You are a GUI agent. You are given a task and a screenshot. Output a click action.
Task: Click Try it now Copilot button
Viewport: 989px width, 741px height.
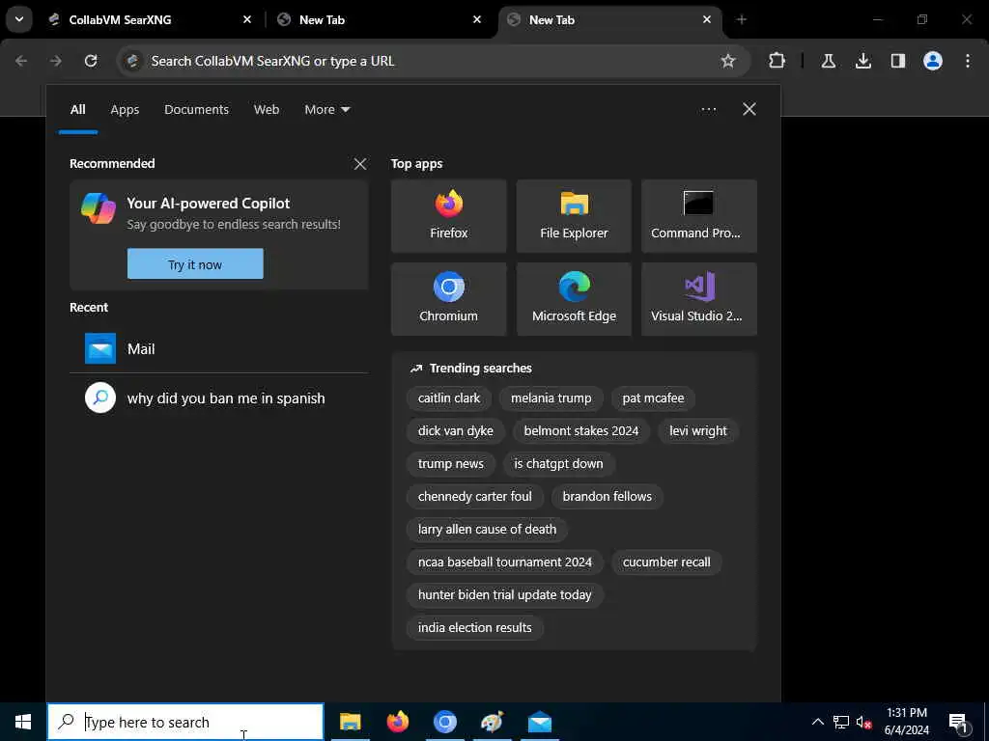(195, 264)
